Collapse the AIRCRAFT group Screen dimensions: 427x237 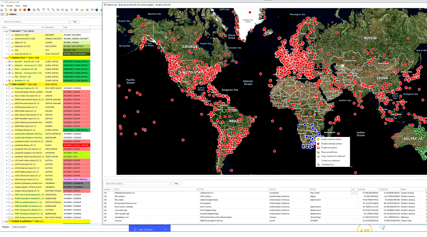coord(4,31)
